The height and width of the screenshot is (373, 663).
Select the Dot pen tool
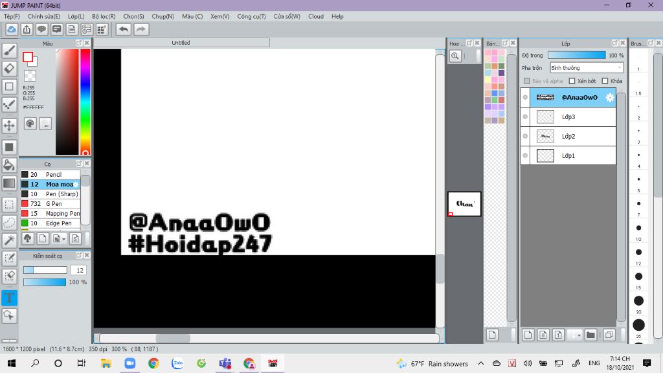coord(9,105)
